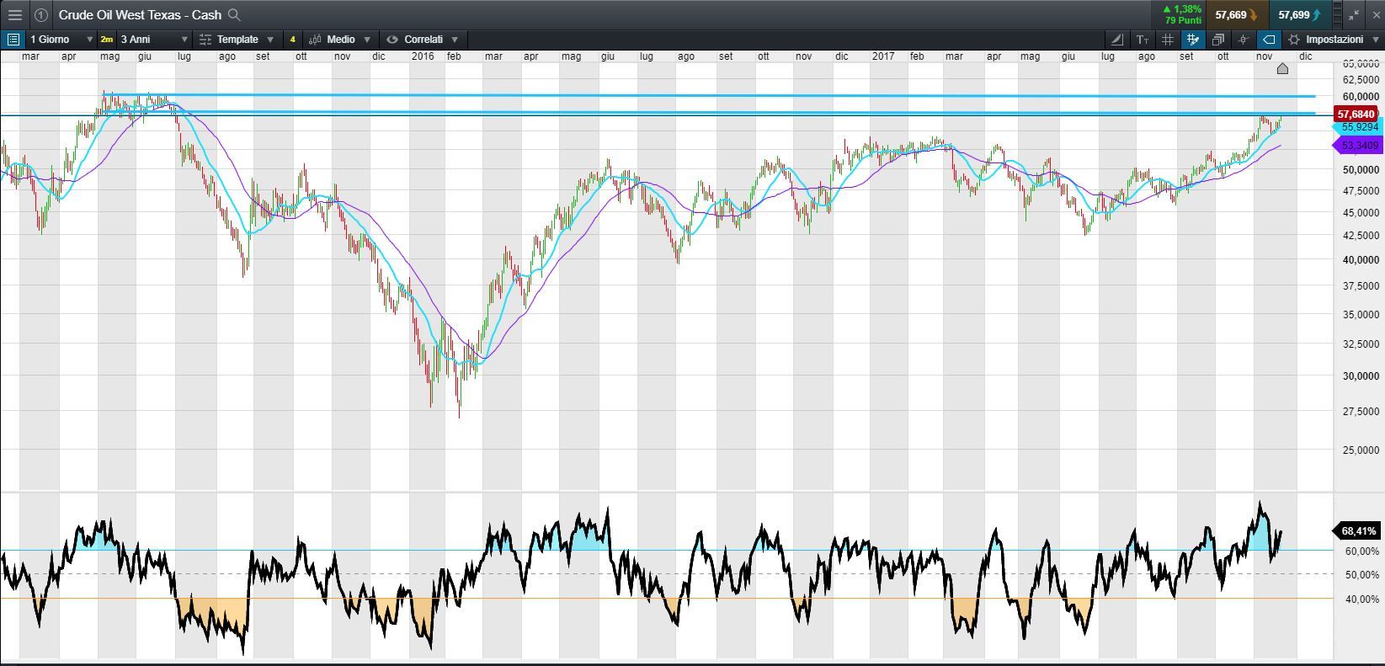Open the 3 Anni time range dropdown
Image resolution: width=1385 pixels, height=666 pixels.
pos(153,40)
